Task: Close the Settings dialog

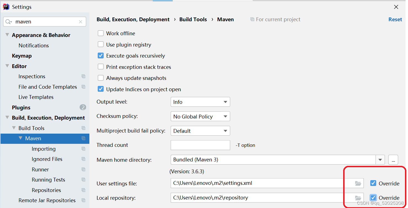Action: [x=396, y=7]
